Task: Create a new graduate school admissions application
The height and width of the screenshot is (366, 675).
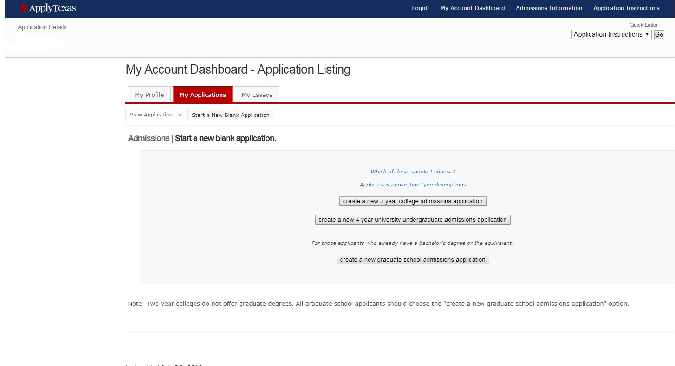Action: click(x=412, y=259)
